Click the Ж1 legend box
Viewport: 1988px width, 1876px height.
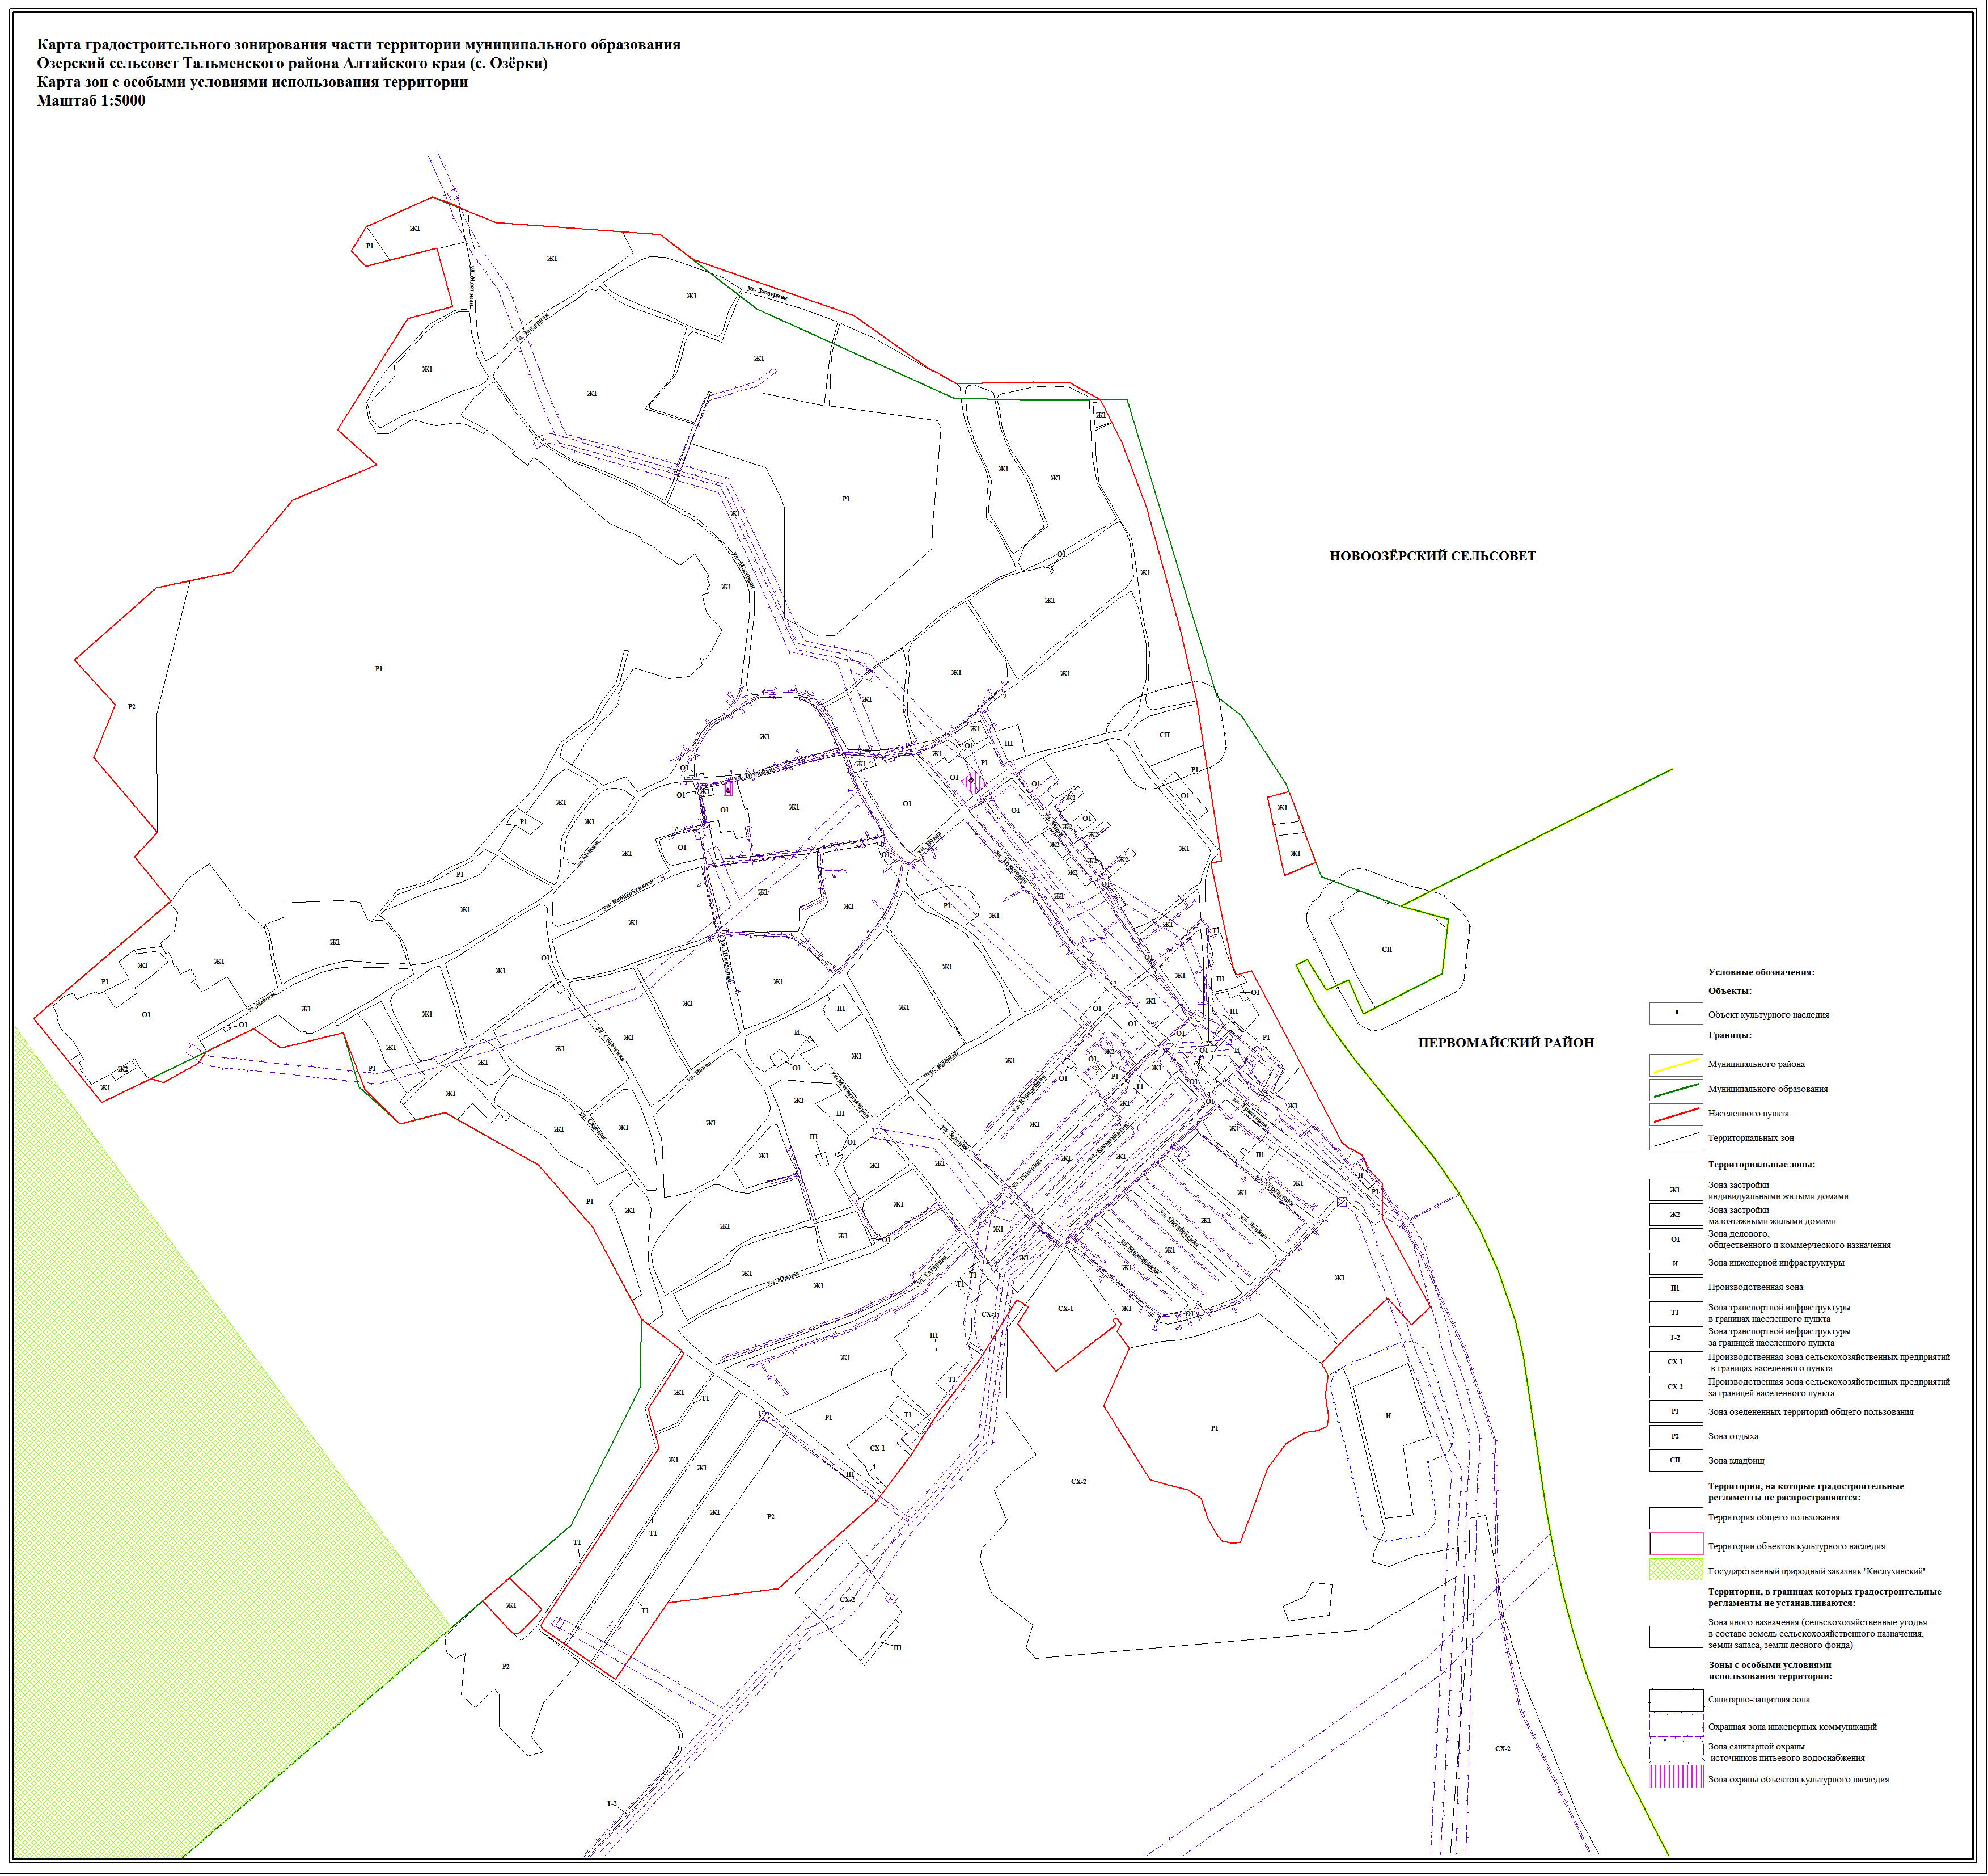click(1675, 1190)
